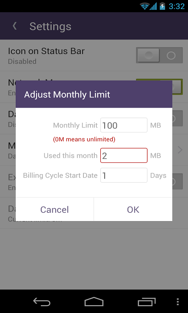Tap the Android back navigation icon
Viewport: 188px width, 313px height.
(42, 302)
